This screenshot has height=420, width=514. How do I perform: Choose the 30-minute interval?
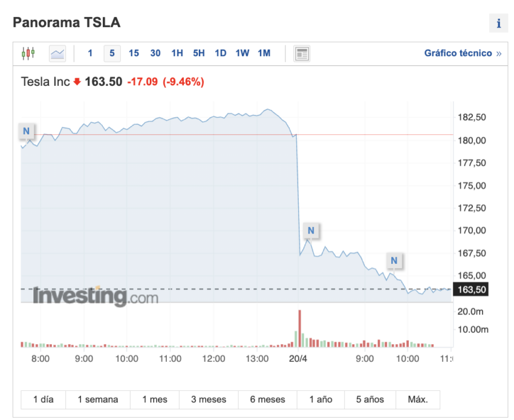[x=155, y=53]
